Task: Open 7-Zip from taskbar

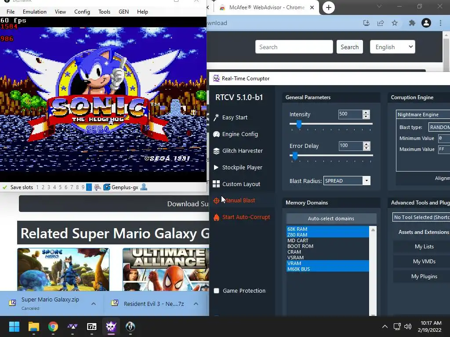Action: pos(92,326)
